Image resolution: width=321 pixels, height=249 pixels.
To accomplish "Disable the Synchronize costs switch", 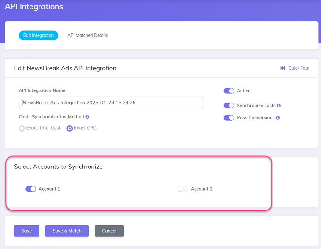I will coord(229,105).
